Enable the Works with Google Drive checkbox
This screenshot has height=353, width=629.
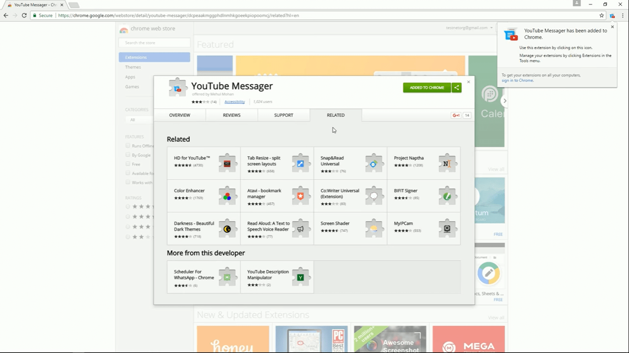click(x=128, y=182)
